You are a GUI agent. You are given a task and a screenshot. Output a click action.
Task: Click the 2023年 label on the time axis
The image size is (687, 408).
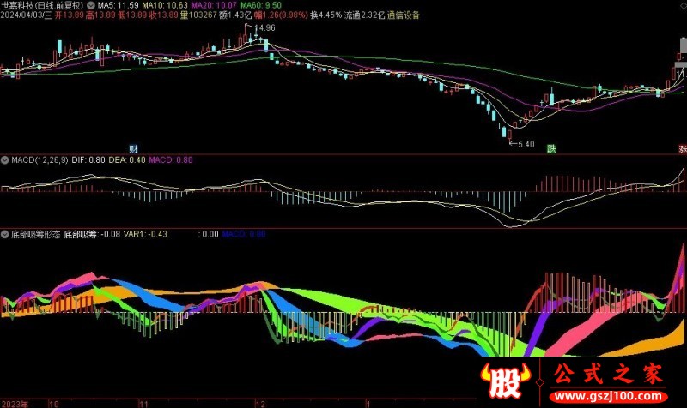[15, 401]
